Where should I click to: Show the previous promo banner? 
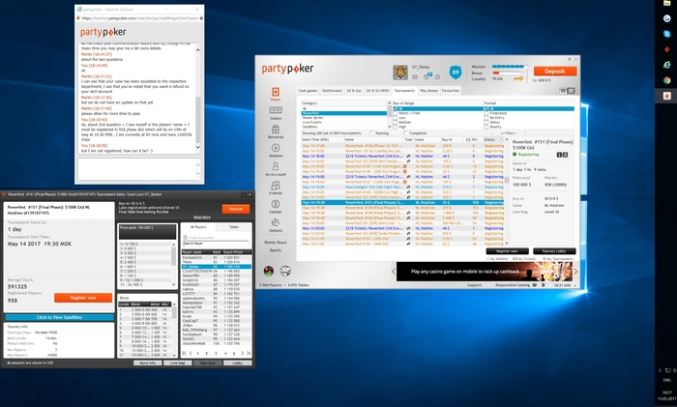393,272
